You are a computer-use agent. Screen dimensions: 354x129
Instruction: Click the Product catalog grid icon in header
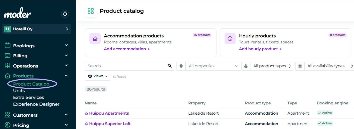pyautogui.click(x=91, y=11)
